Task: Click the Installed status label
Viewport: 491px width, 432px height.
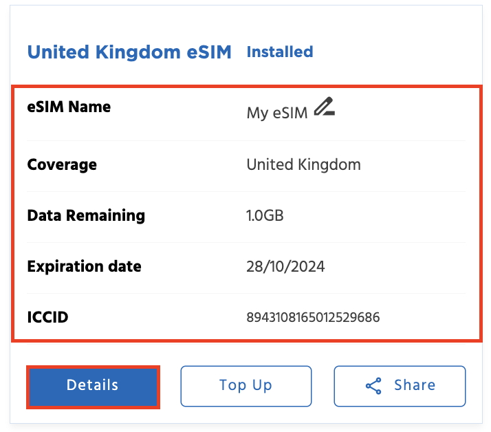Action: click(280, 52)
